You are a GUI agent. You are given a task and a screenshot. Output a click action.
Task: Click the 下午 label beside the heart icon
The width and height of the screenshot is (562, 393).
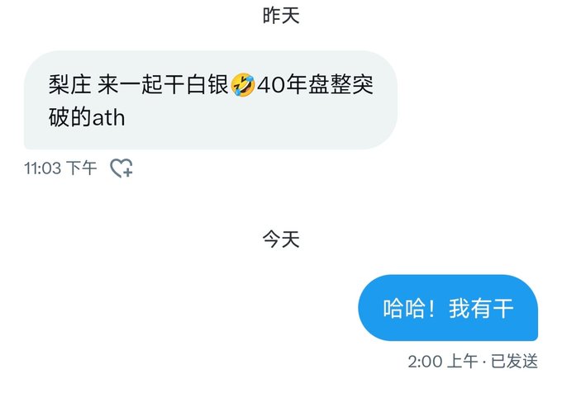point(82,168)
